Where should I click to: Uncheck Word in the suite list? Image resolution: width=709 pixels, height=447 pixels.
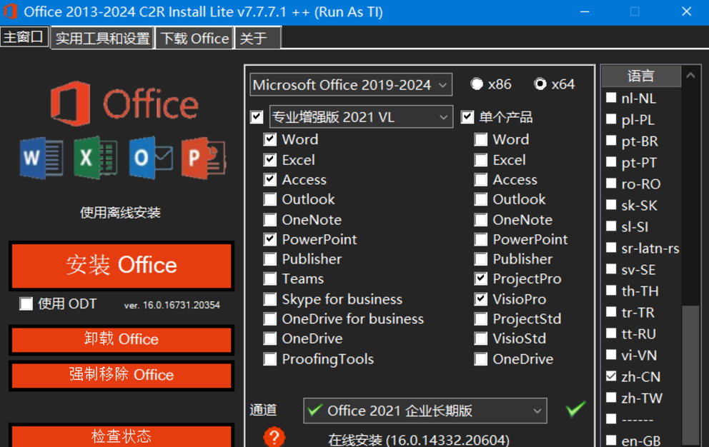(270, 139)
